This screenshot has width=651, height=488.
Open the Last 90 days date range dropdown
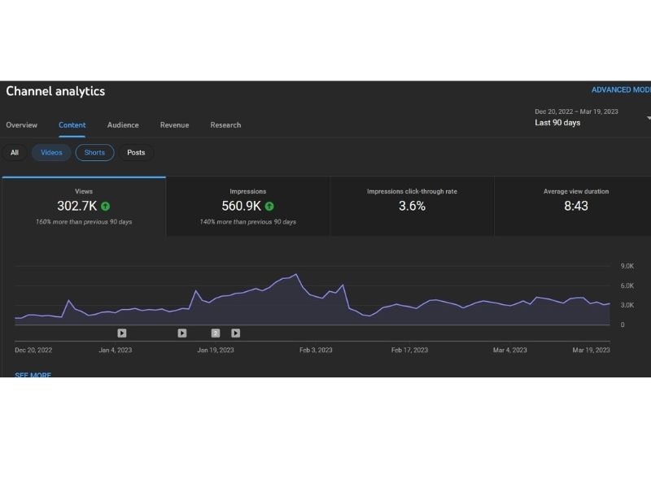tap(592, 117)
